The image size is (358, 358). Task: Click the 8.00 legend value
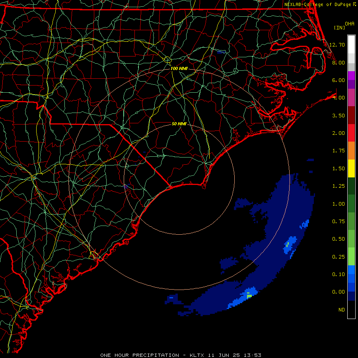[x=339, y=62]
